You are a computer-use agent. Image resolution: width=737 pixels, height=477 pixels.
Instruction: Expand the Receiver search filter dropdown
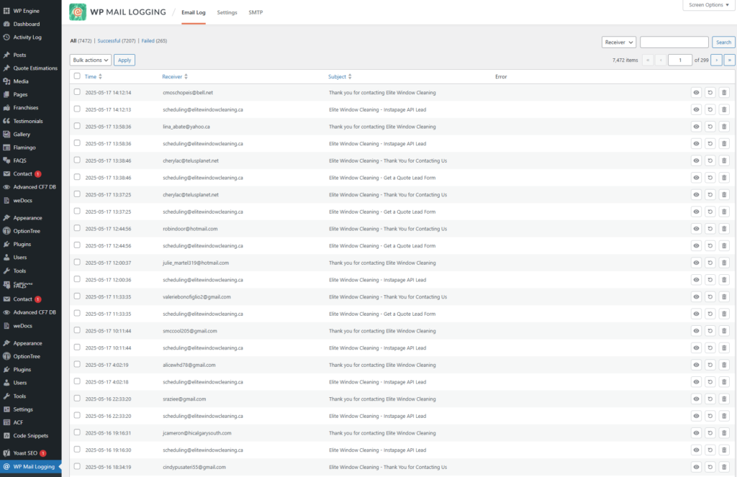pos(618,42)
